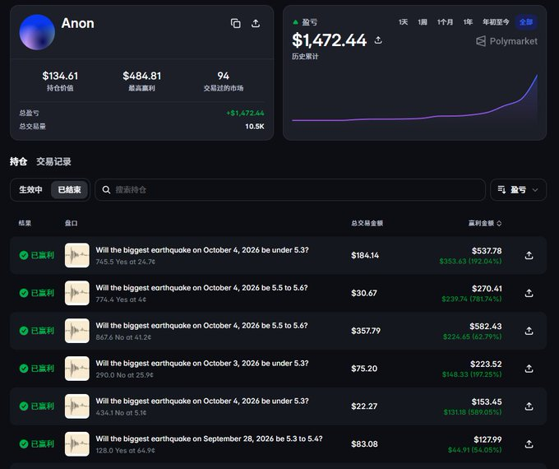Open earthquake thumbnail of 290.0 No position
This screenshot has height=469, width=559.
point(77,369)
